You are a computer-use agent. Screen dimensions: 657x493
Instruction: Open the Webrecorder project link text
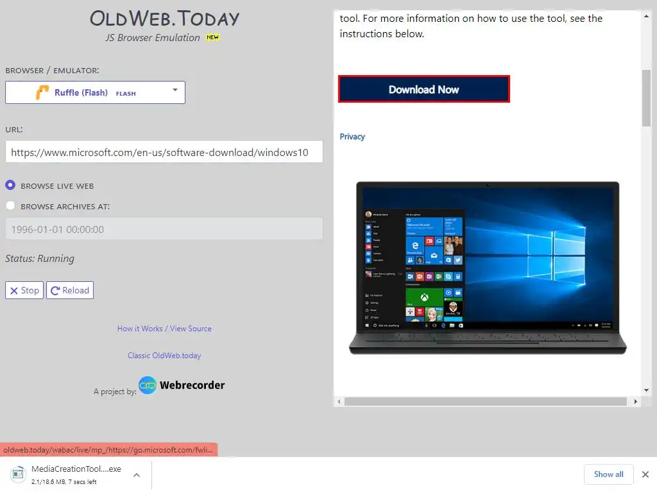[x=192, y=385]
